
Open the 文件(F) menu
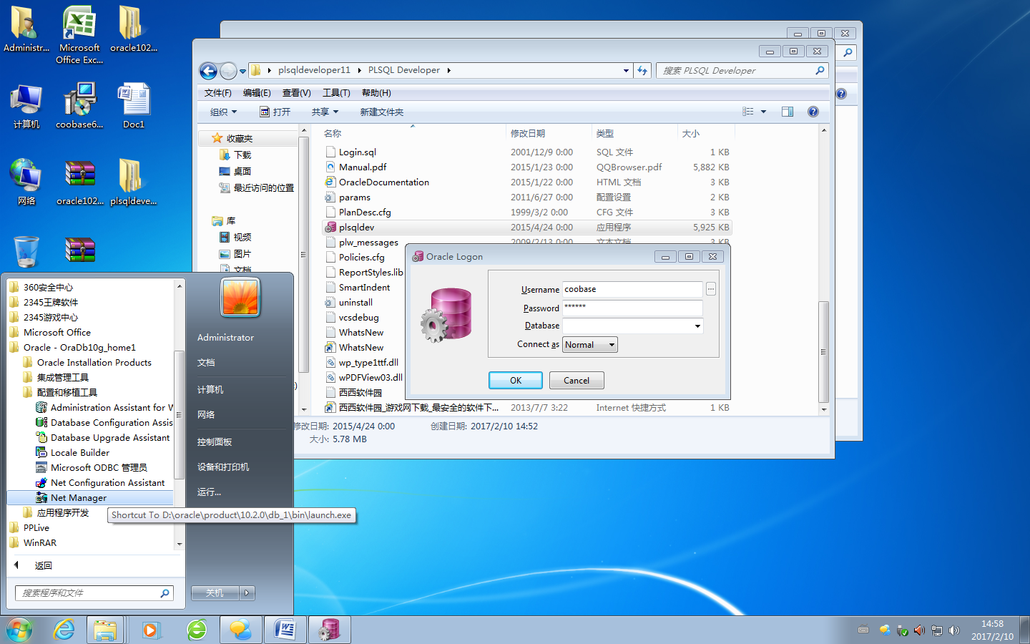[x=217, y=93]
